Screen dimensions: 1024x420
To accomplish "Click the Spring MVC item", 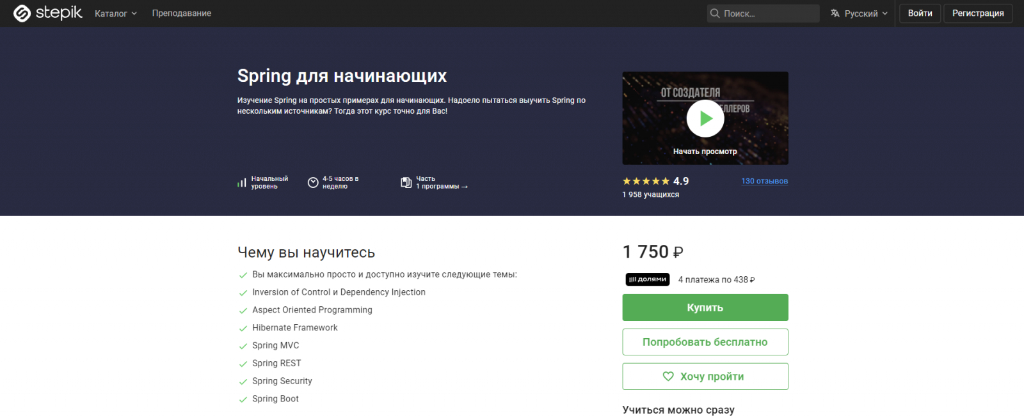I will (x=276, y=346).
